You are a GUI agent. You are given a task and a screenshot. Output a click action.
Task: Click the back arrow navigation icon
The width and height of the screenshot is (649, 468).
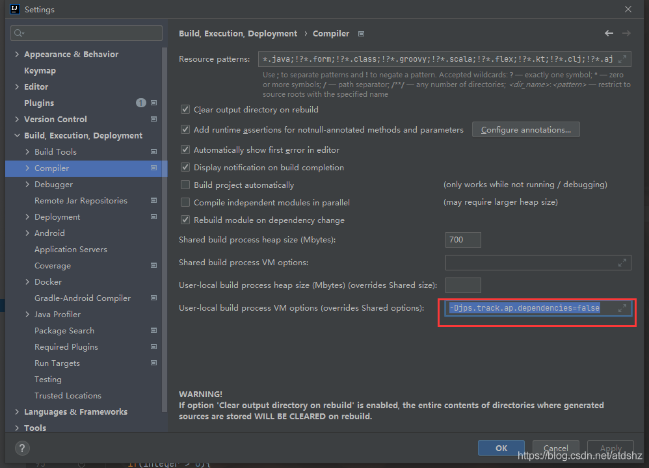609,33
